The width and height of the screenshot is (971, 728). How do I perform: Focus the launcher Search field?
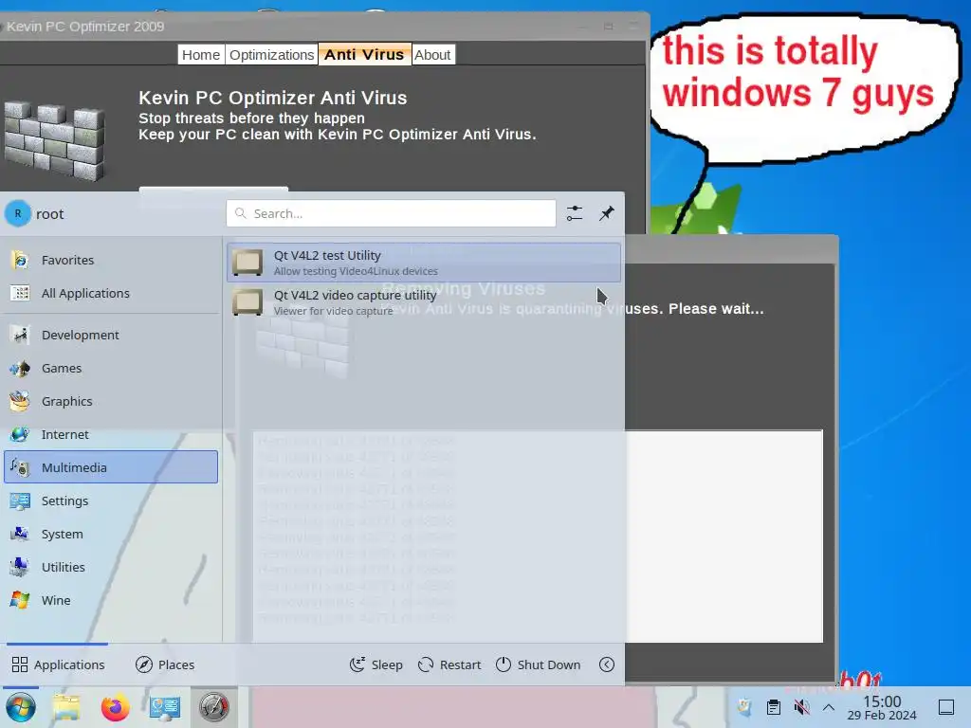click(x=391, y=213)
